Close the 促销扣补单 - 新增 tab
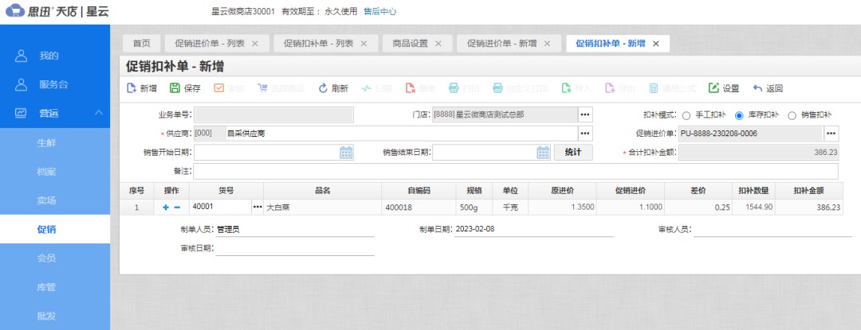The height and width of the screenshot is (330, 861). [655, 44]
